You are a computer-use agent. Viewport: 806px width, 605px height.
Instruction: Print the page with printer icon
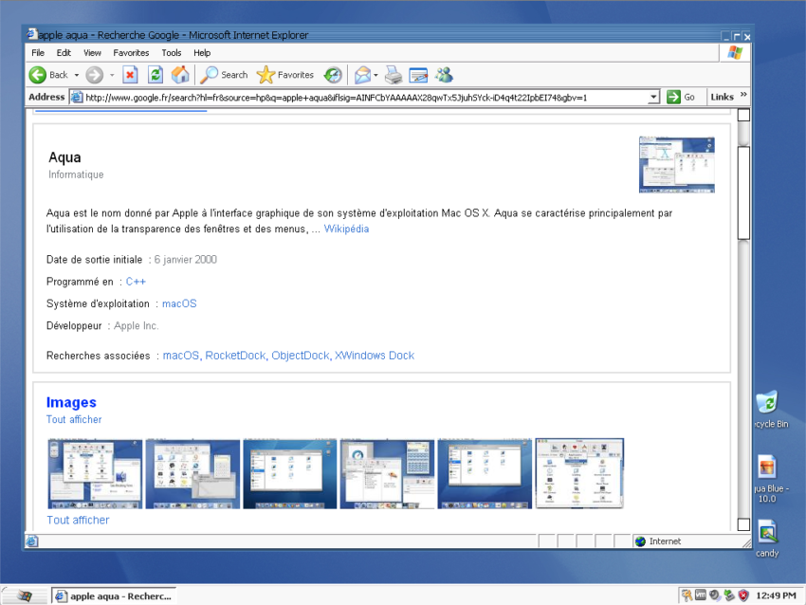point(394,75)
